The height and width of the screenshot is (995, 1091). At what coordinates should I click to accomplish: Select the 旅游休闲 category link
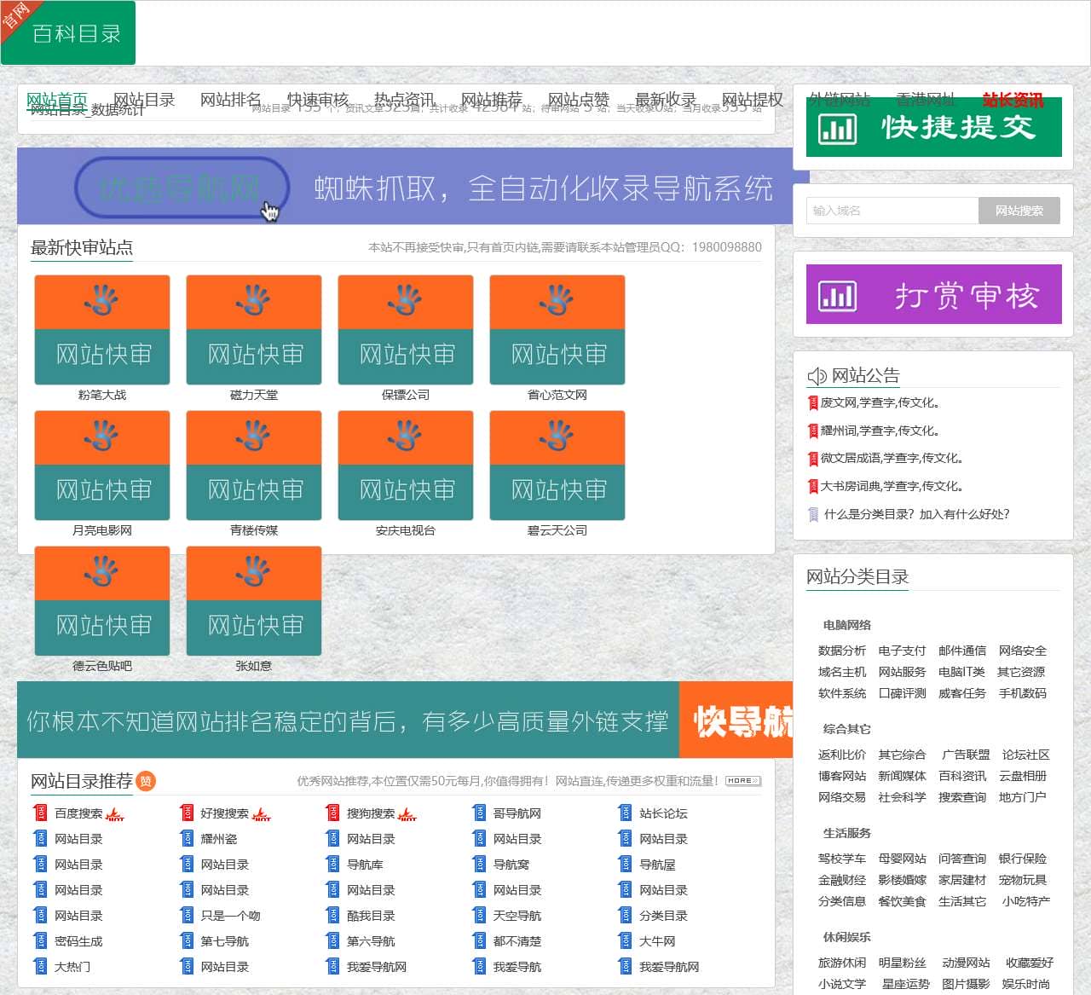tap(841, 963)
